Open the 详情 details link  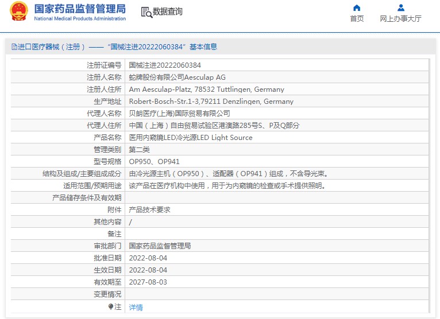tap(136, 308)
